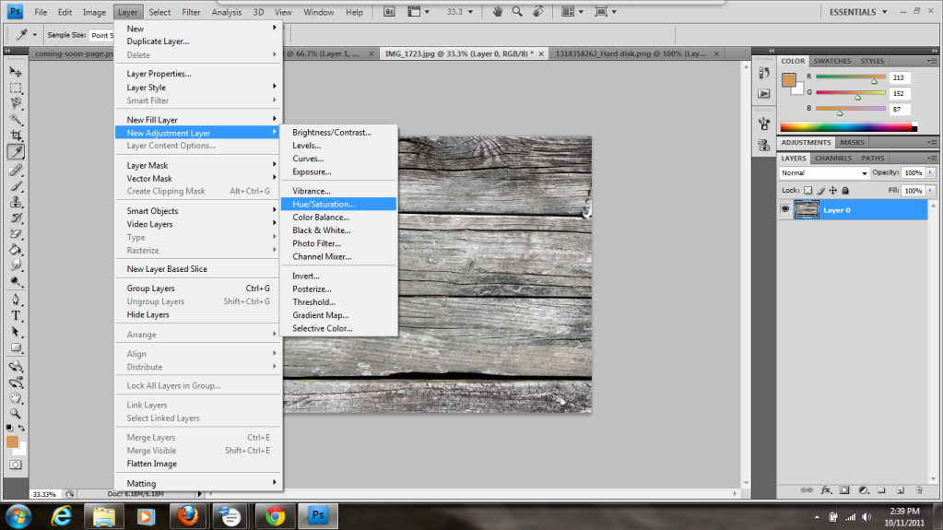943x530 pixels.
Task: Click the Add layer style fx icon
Action: point(826,490)
